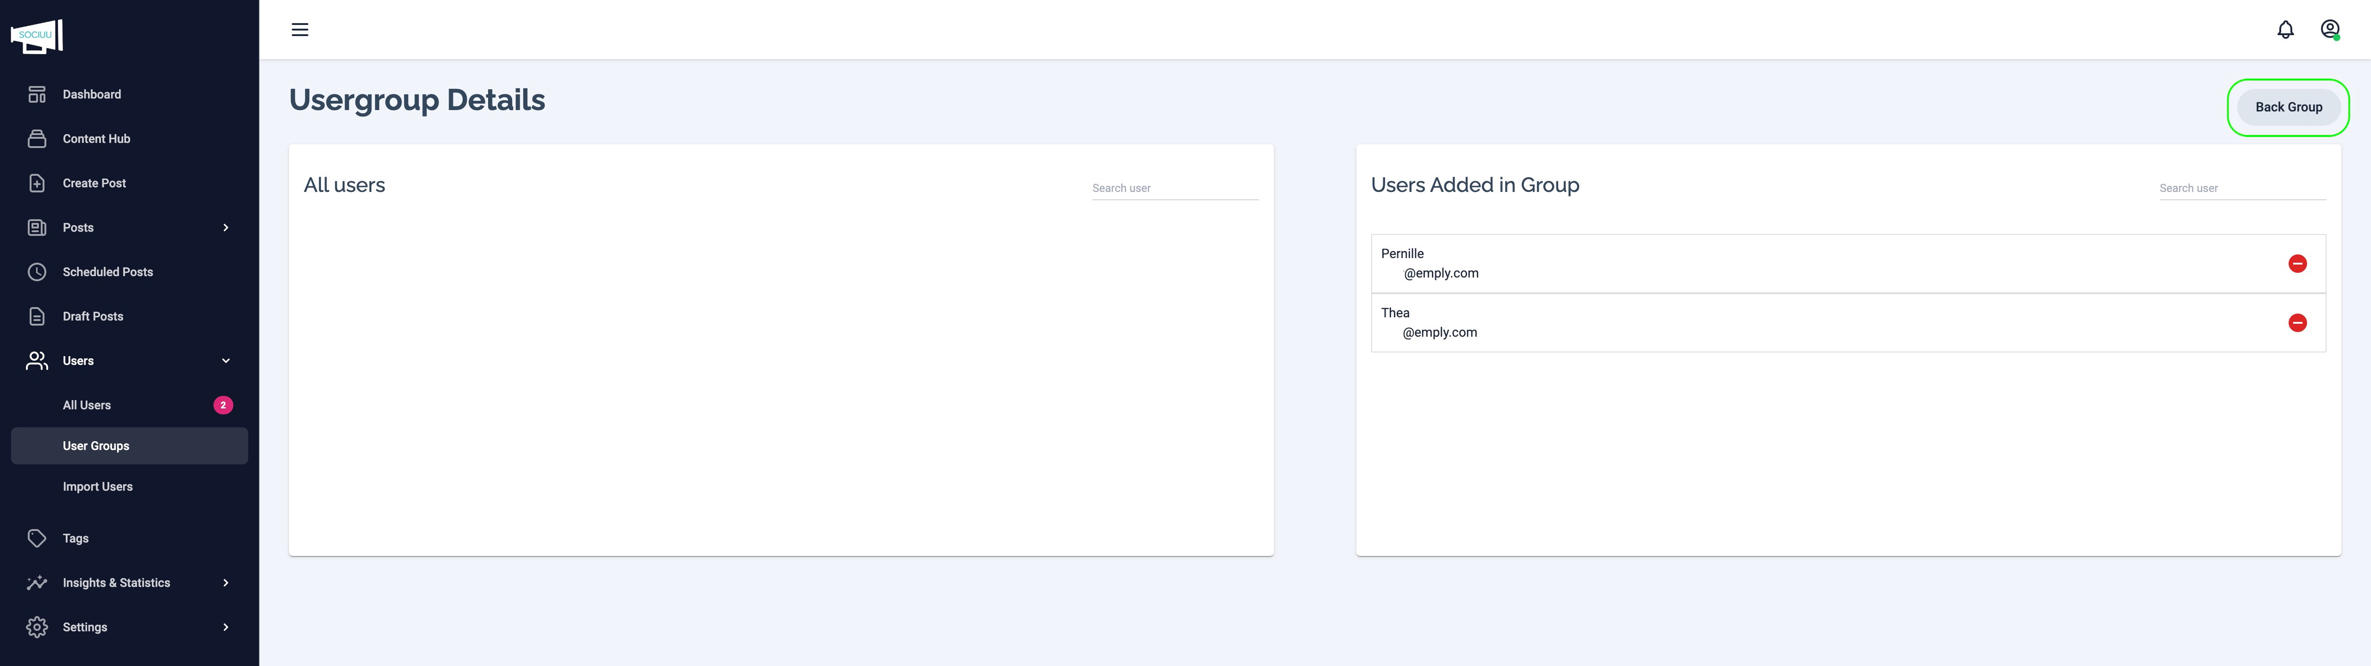Collapse the Users submenu chevron
The width and height of the screenshot is (2371, 666).
[x=226, y=361]
